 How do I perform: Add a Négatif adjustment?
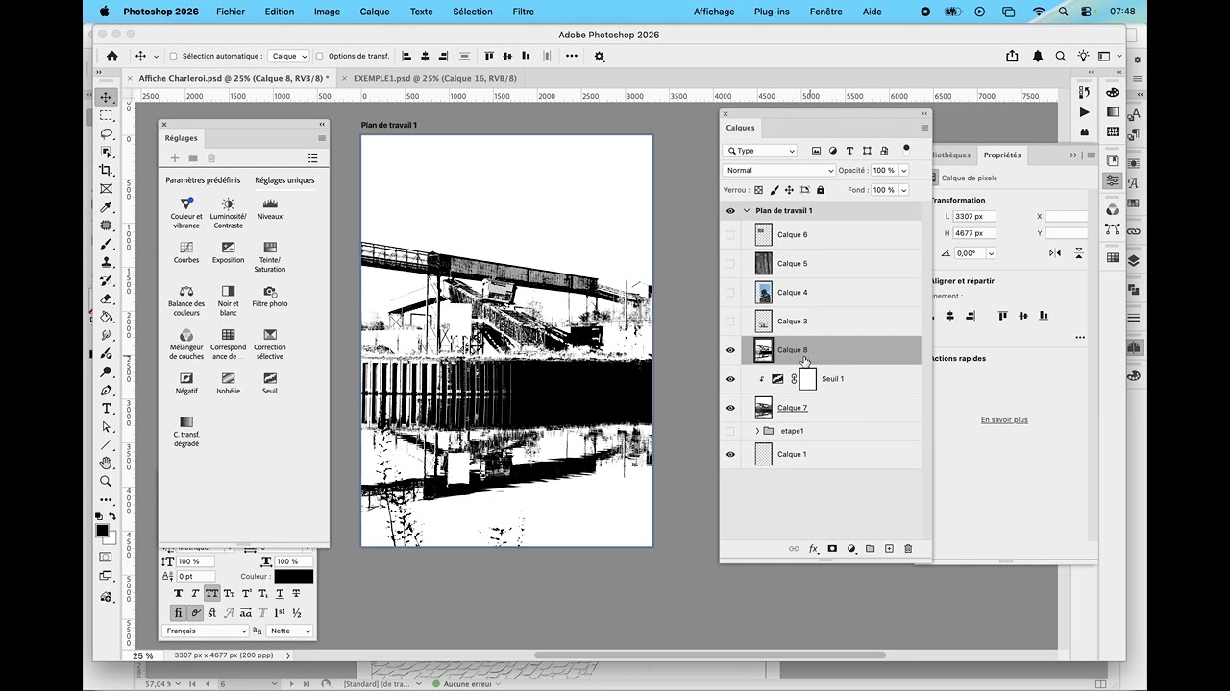pos(186,384)
